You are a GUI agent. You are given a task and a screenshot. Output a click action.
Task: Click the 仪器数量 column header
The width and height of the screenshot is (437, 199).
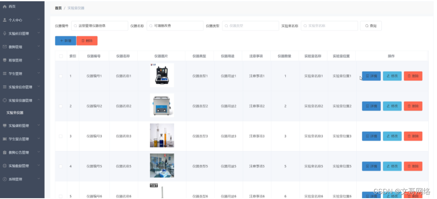pos(285,56)
